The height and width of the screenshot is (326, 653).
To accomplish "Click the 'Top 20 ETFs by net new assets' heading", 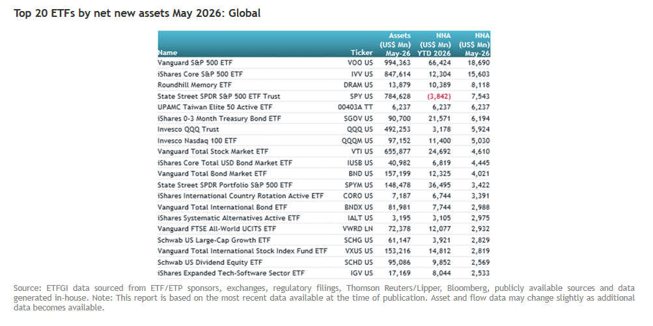I will tap(137, 13).
